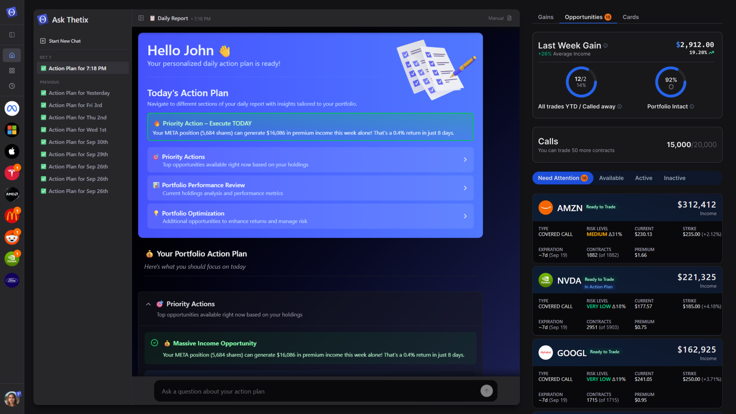Open the Meta stock icon in sidebar
The width and height of the screenshot is (736, 414).
12,108
